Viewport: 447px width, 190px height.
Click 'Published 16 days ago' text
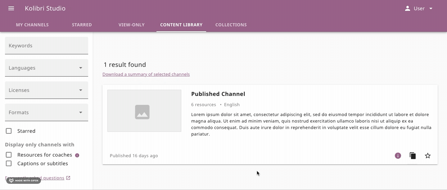pos(134,156)
